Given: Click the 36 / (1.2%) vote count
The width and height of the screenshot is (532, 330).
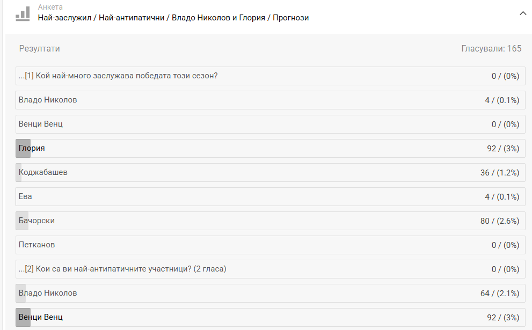Looking at the screenshot, I should click(x=500, y=173).
